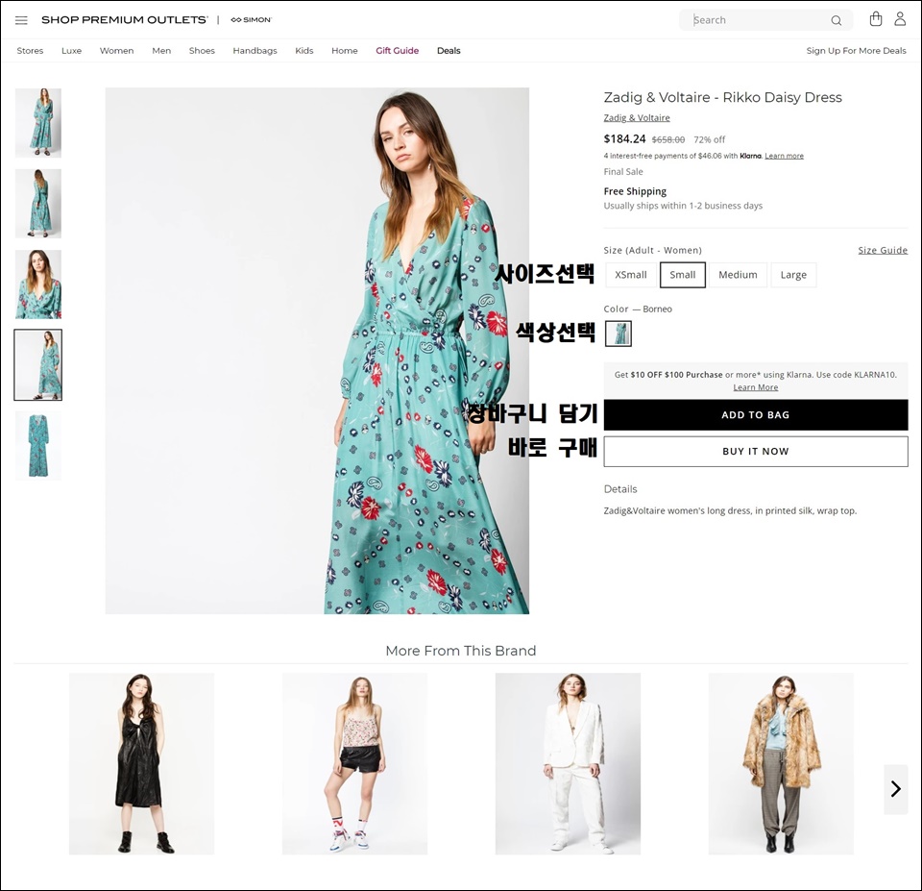Click More From This Brand heading
The image size is (922, 891).
(461, 651)
